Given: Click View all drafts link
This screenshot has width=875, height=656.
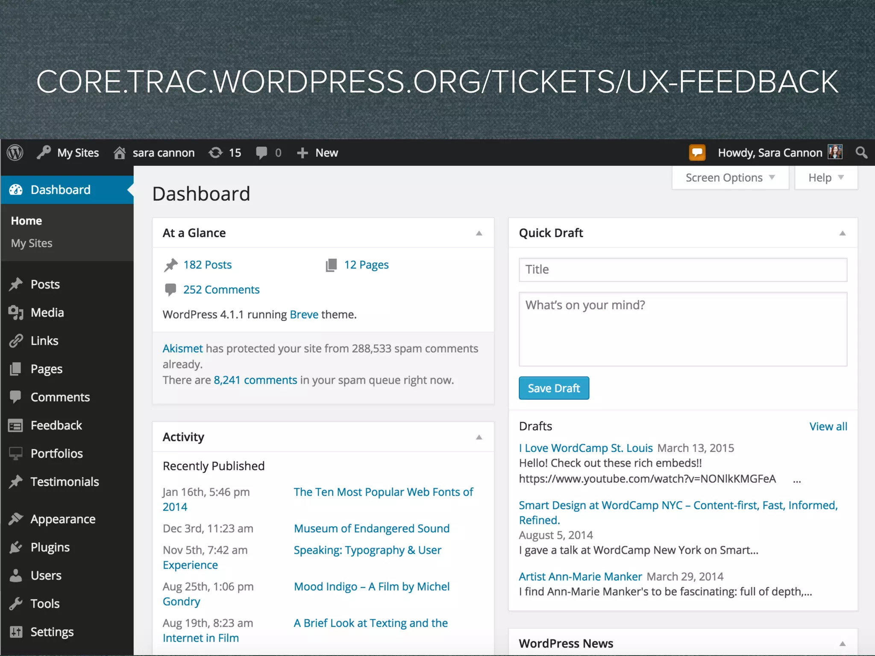Looking at the screenshot, I should click(x=828, y=426).
